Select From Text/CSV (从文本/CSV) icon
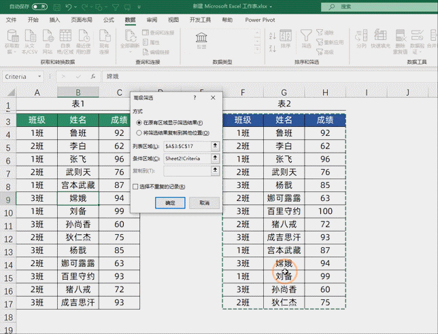The image size is (438, 334). [x=30, y=36]
